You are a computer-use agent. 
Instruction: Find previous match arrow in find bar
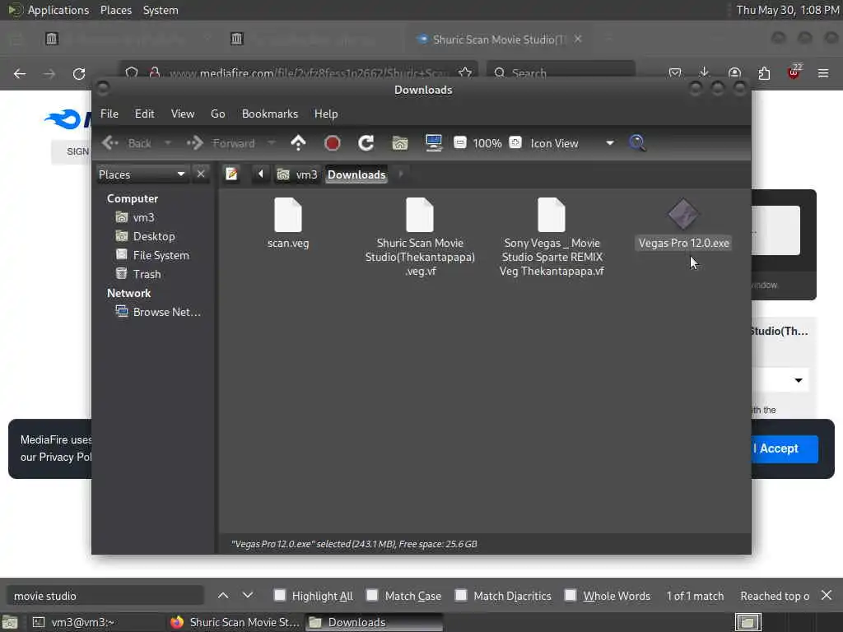point(223,596)
